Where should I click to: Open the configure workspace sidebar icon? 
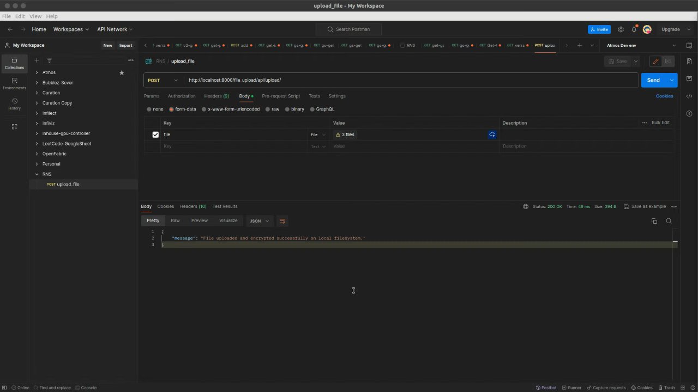coord(14,126)
